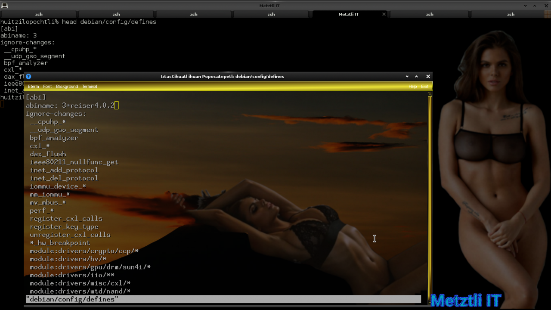Click the dax_flush line in Eterm
Screen dimensions: 551x310
pyautogui.click(x=48, y=154)
